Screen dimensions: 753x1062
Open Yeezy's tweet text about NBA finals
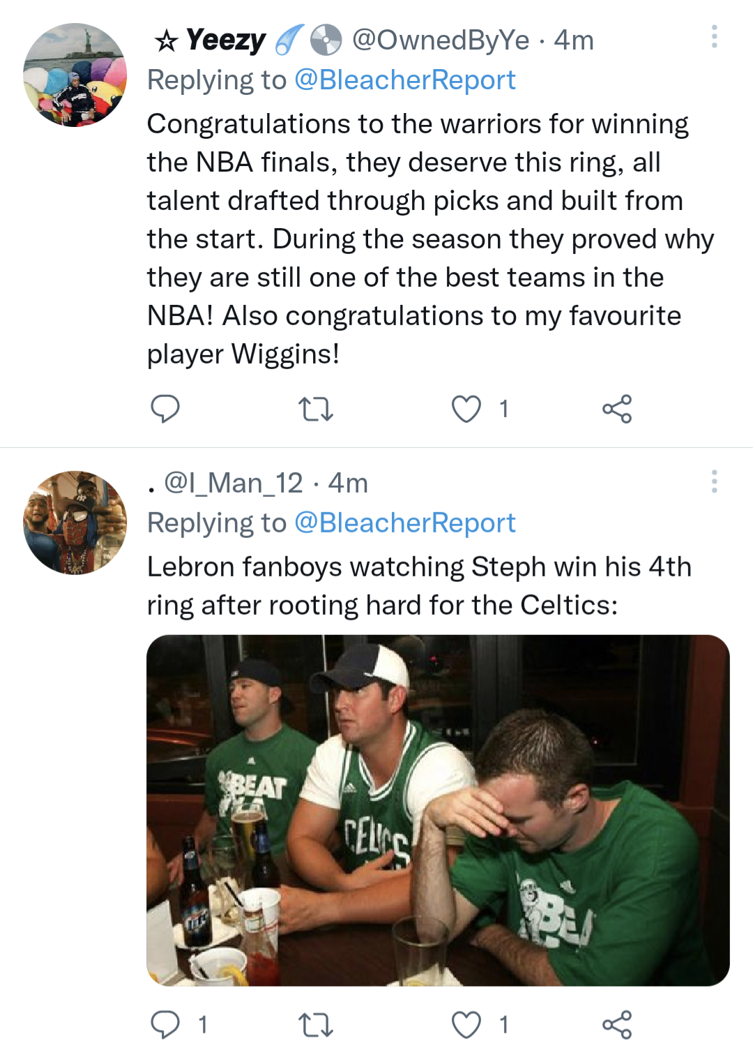(418, 239)
